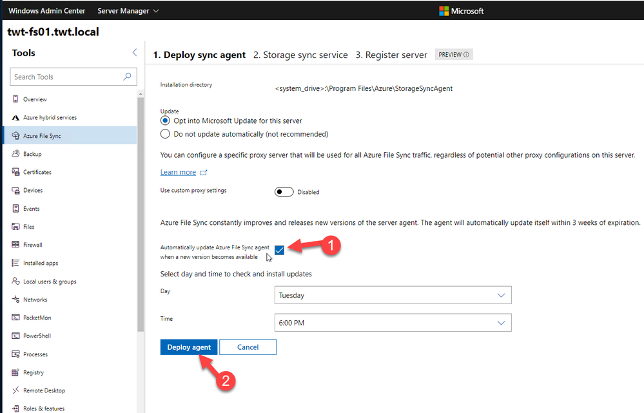
Task: Select the Azure File Sync cloud icon
Action: 15,135
